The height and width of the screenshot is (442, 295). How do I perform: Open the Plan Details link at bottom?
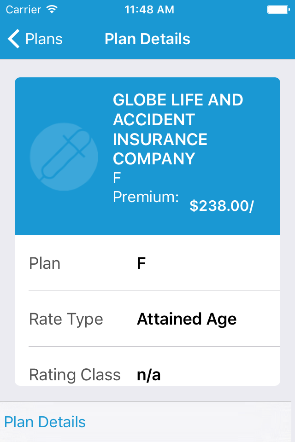pos(45,422)
